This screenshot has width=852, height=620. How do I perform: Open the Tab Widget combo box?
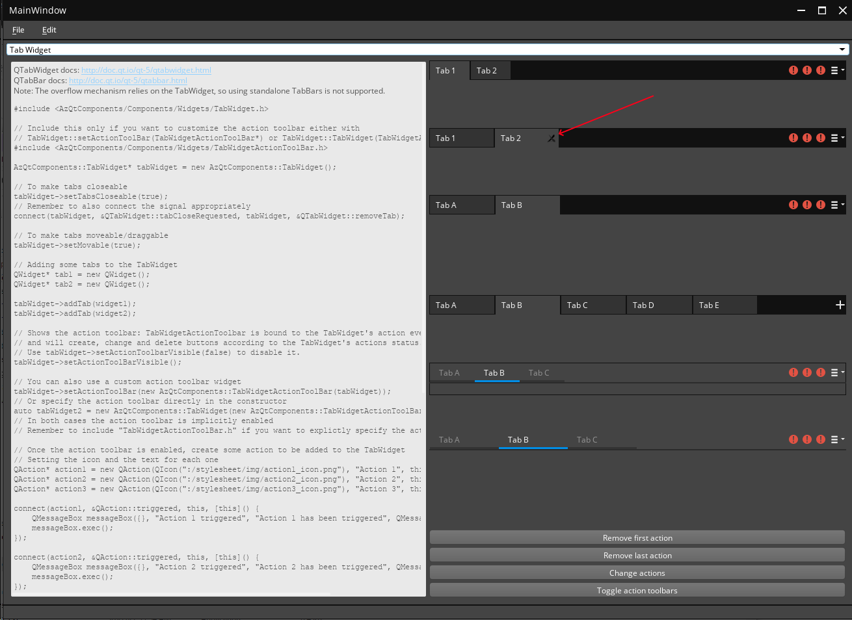coord(426,49)
